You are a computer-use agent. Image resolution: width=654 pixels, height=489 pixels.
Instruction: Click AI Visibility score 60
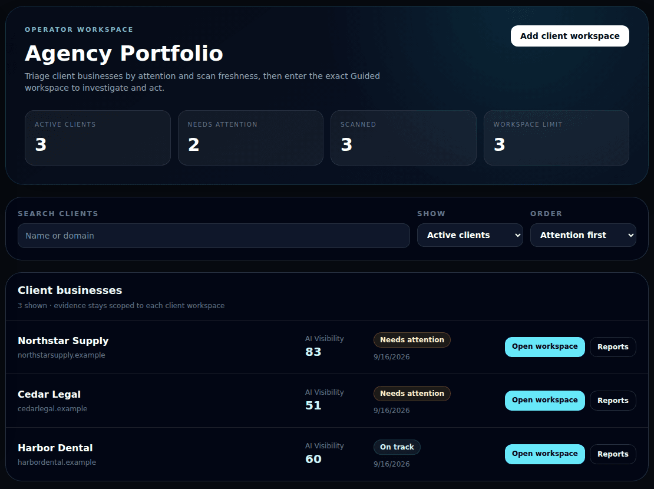(x=313, y=460)
